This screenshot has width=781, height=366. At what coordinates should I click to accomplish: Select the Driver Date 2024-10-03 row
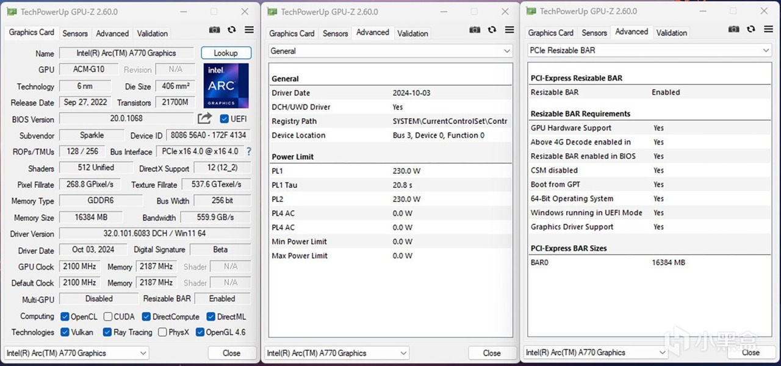coord(390,93)
